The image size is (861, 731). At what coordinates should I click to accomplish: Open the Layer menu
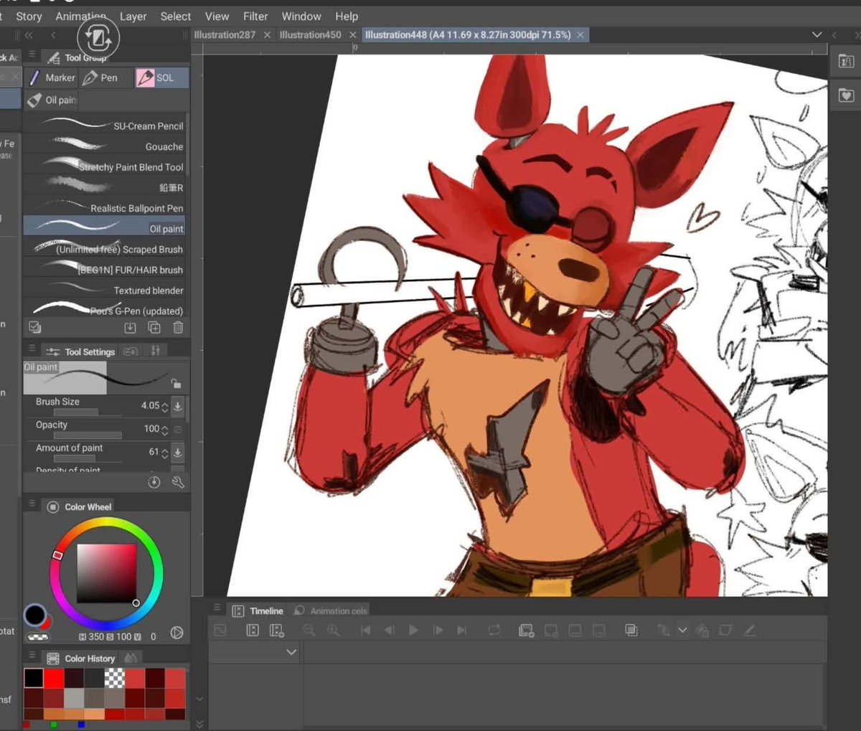coord(133,16)
